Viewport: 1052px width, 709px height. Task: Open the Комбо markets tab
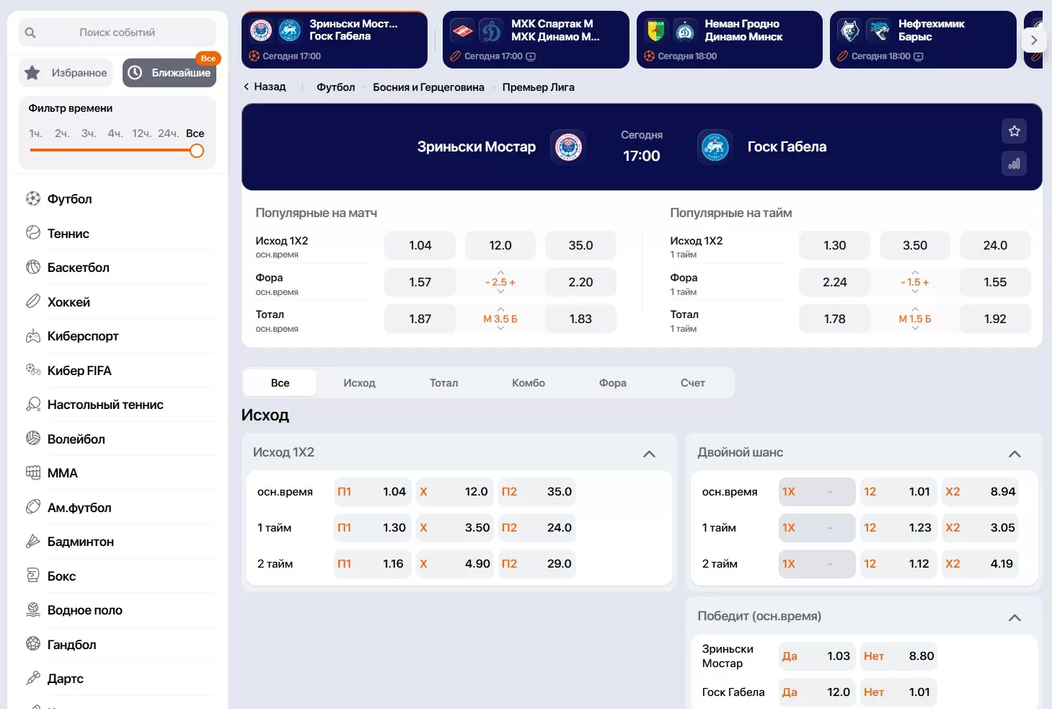pos(527,382)
